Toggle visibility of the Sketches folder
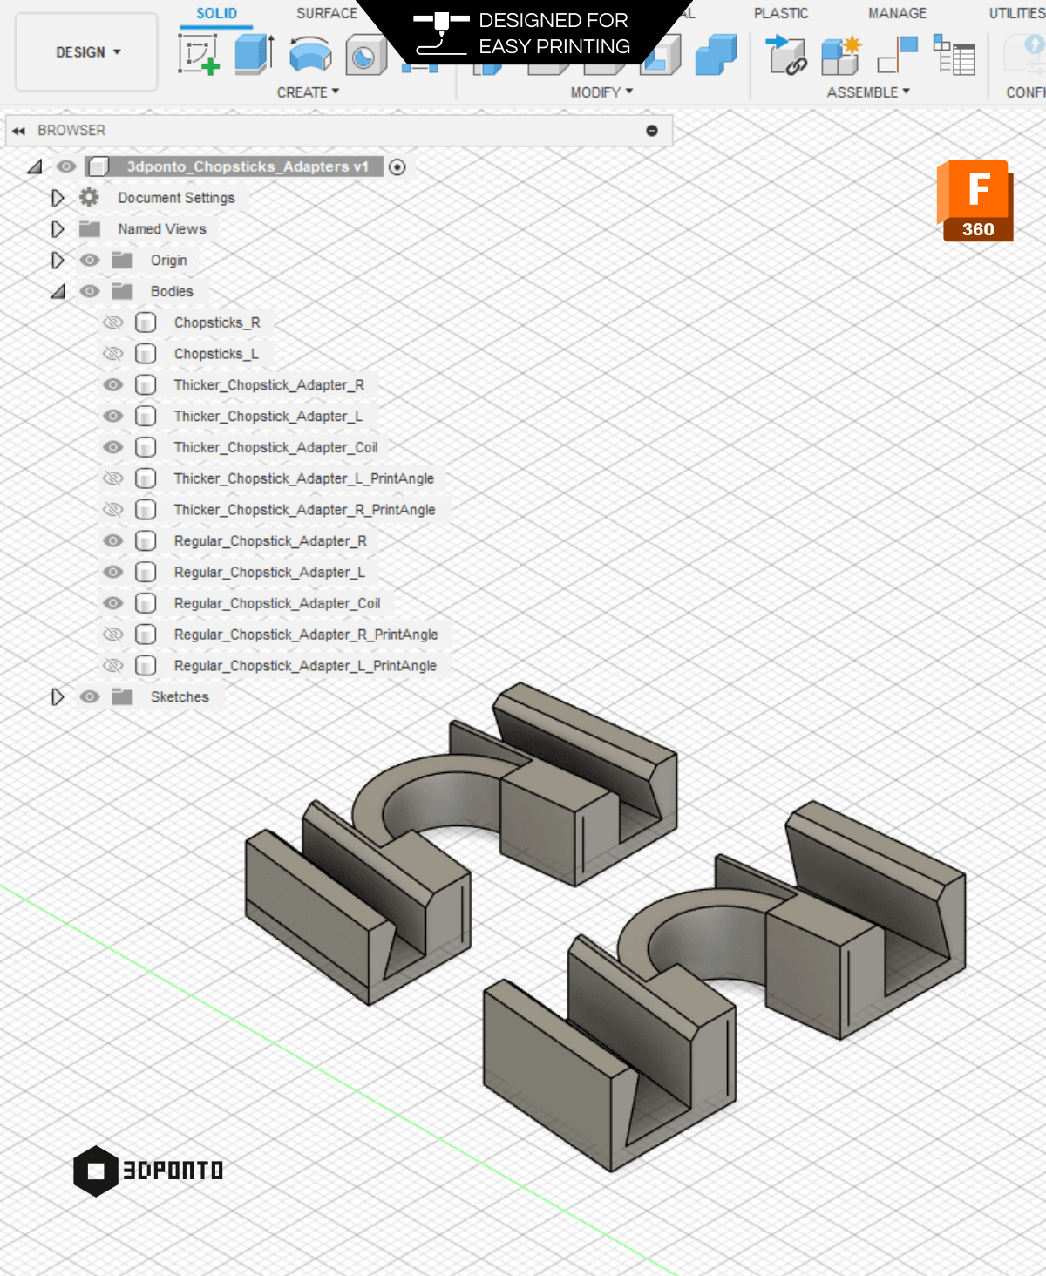This screenshot has width=1046, height=1276. click(x=90, y=697)
